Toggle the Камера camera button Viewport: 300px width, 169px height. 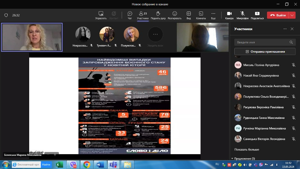[x=229, y=15]
